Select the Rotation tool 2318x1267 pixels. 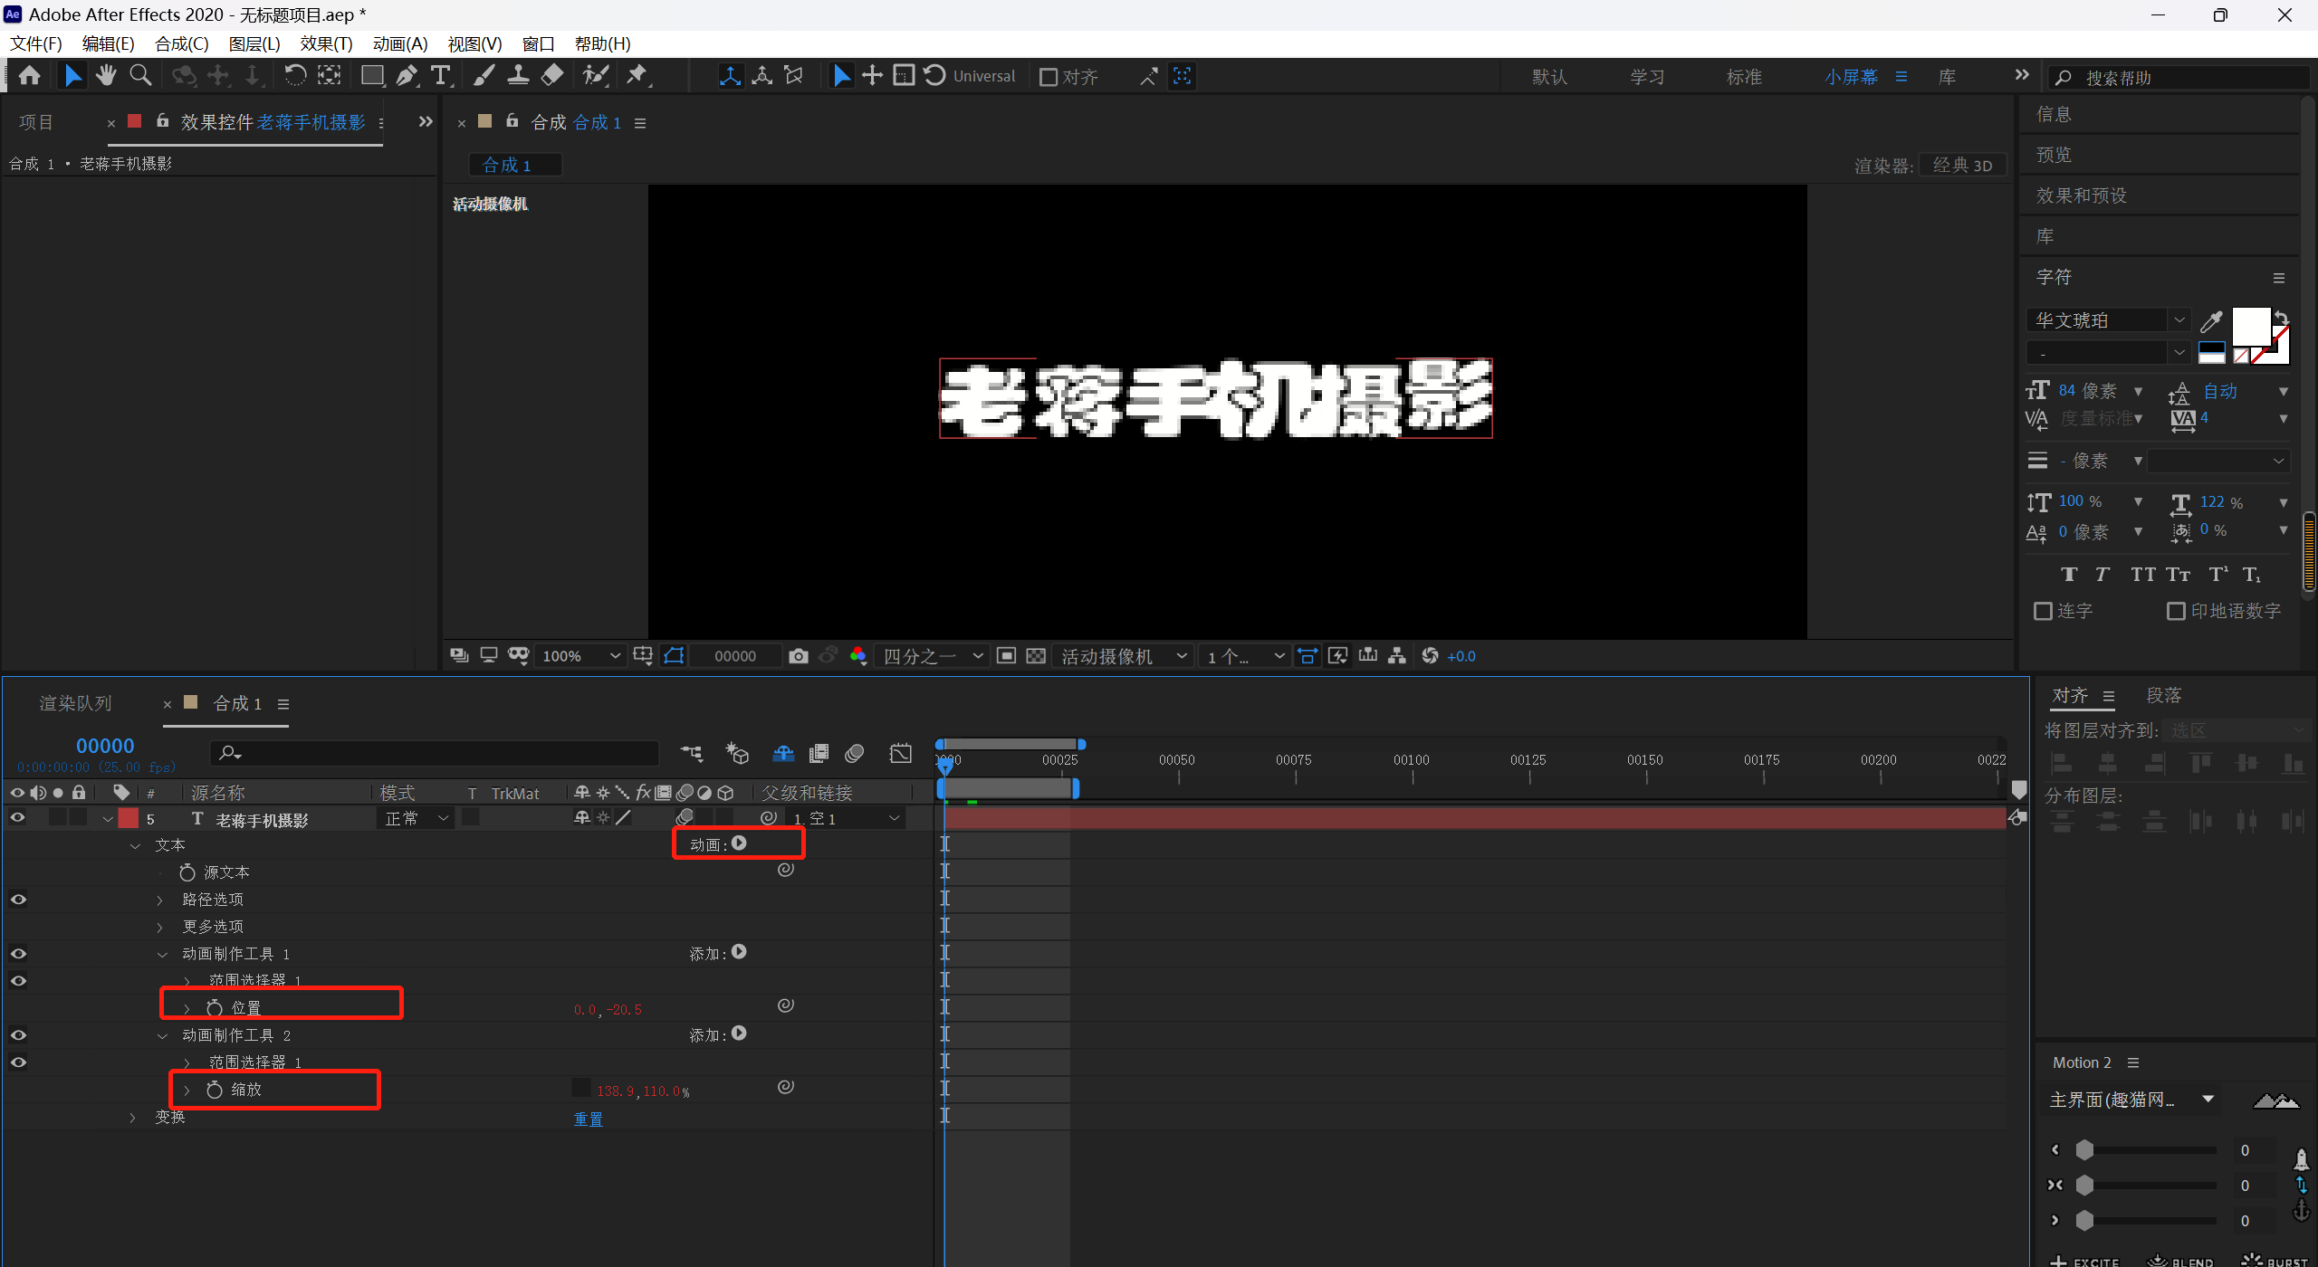point(295,76)
